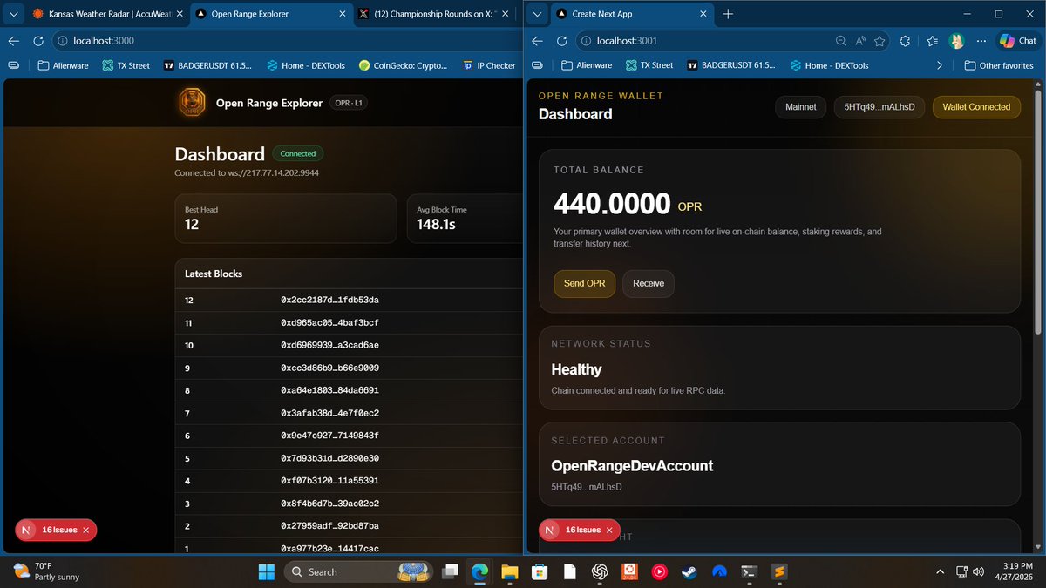Open the browser Extensions puzzle icon
The height and width of the screenshot is (588, 1046).
[x=906, y=41]
